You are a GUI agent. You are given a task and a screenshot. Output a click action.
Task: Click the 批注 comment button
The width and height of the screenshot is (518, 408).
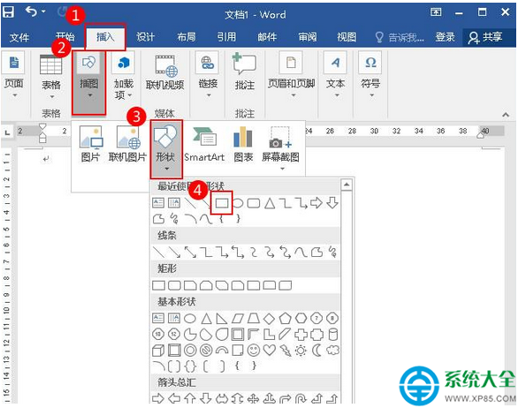point(245,72)
